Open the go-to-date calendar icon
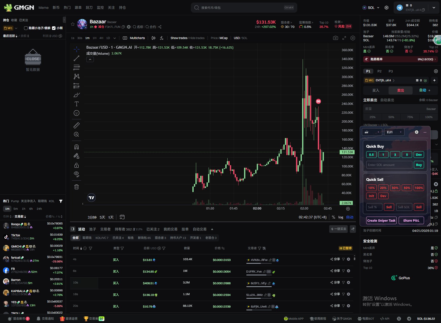 pos(122,217)
